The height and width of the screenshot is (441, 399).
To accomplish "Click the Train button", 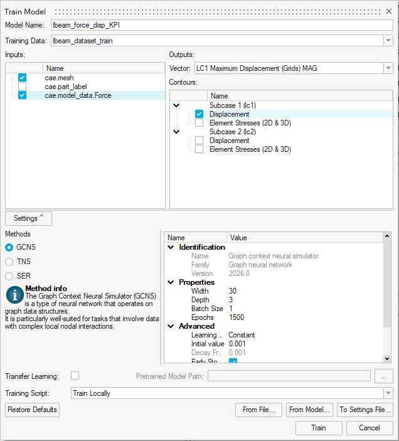I will click(319, 428).
